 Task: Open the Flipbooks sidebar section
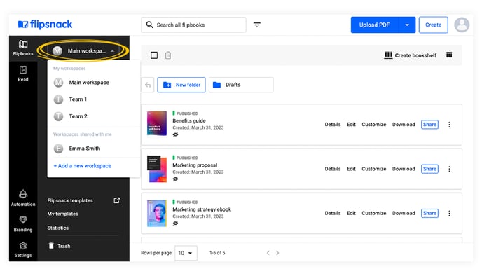[x=23, y=48]
